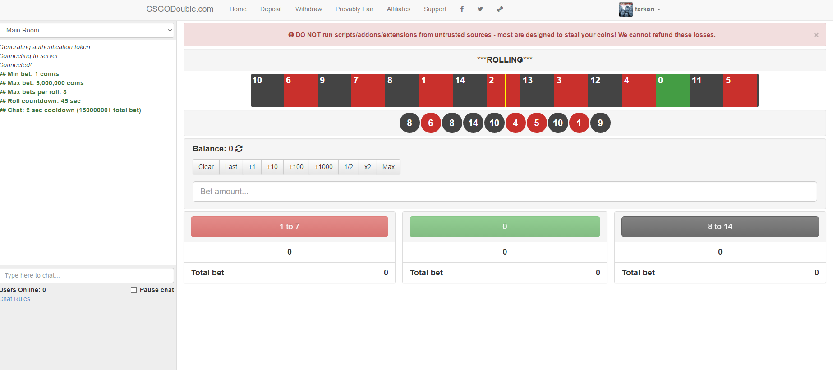The width and height of the screenshot is (833, 370).
Task: Open the Twitter icon link
Action: click(x=480, y=9)
